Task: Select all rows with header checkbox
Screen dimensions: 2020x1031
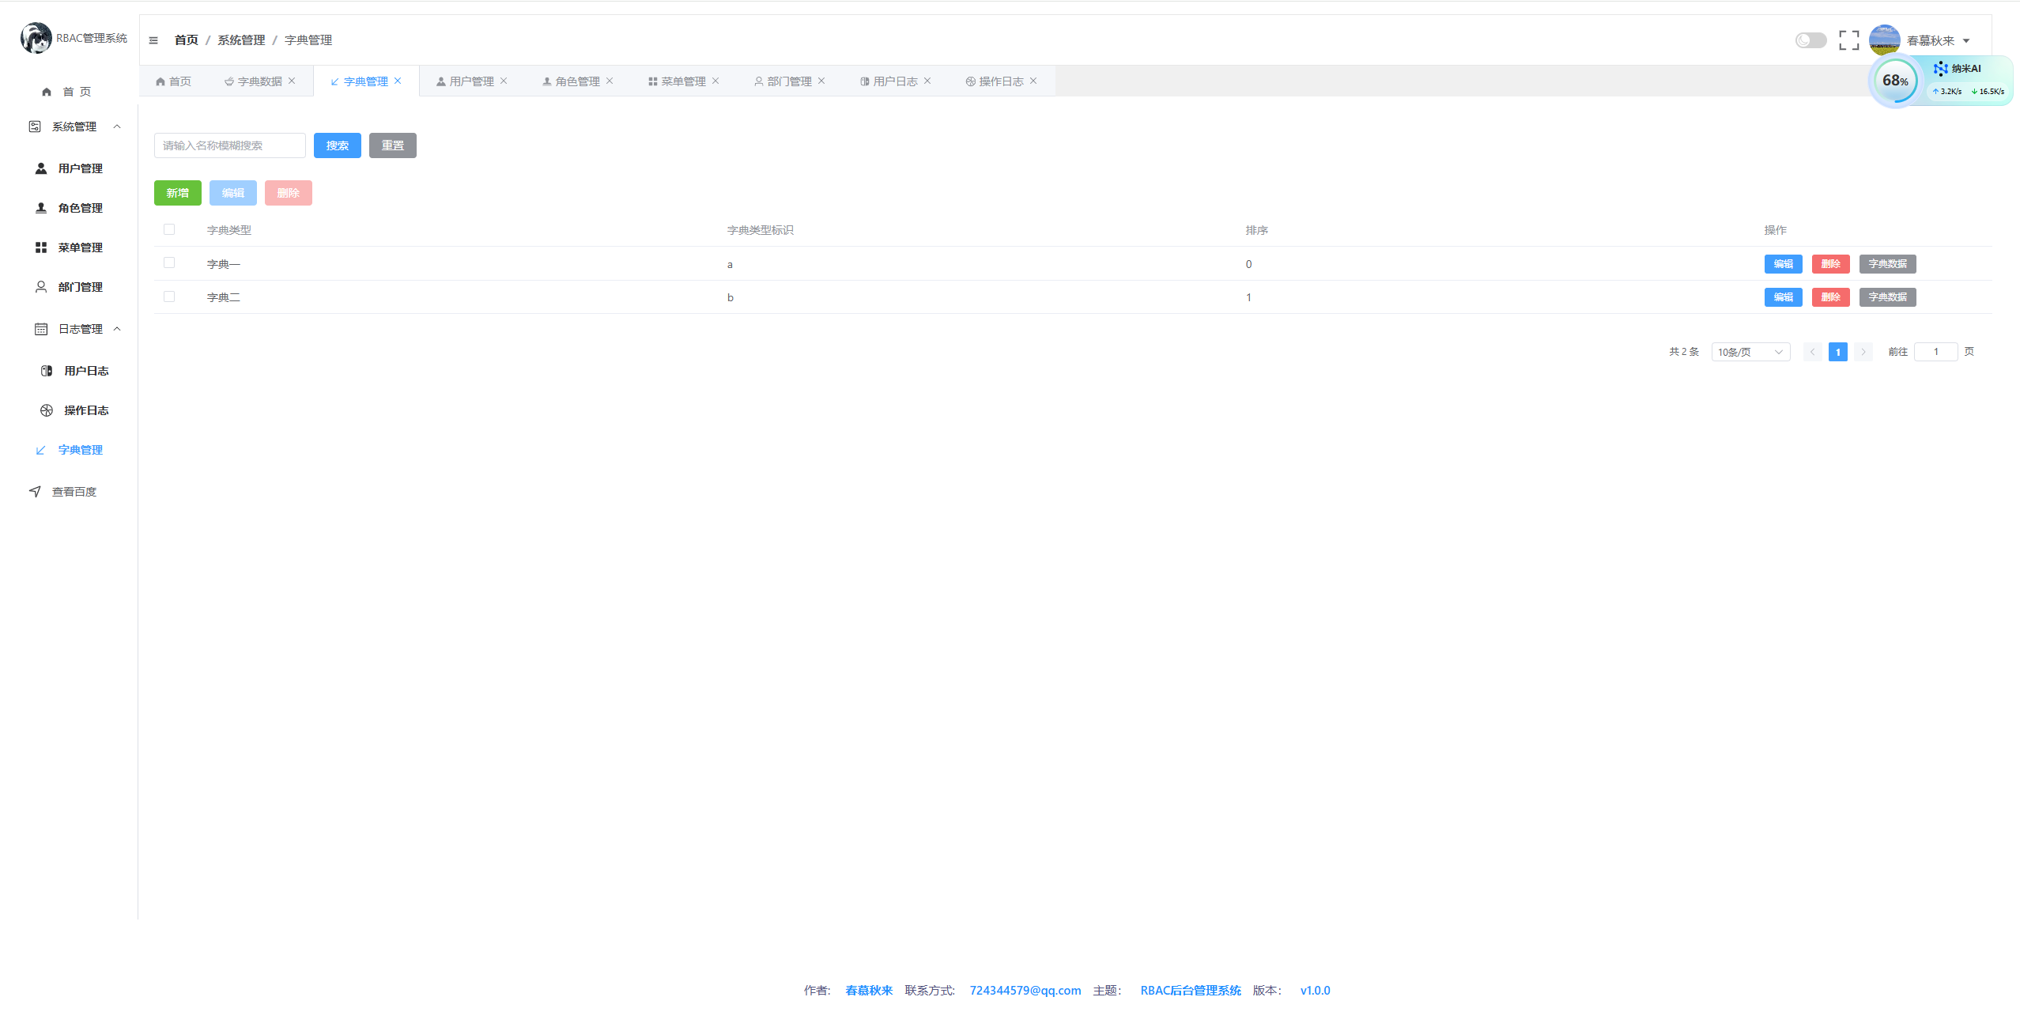Action: (169, 229)
